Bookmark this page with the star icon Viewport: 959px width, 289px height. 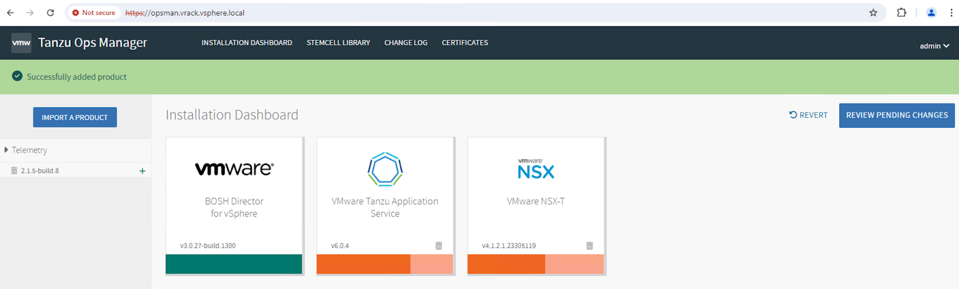[x=873, y=13]
